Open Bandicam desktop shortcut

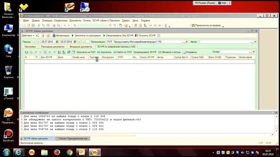click(x=8, y=135)
